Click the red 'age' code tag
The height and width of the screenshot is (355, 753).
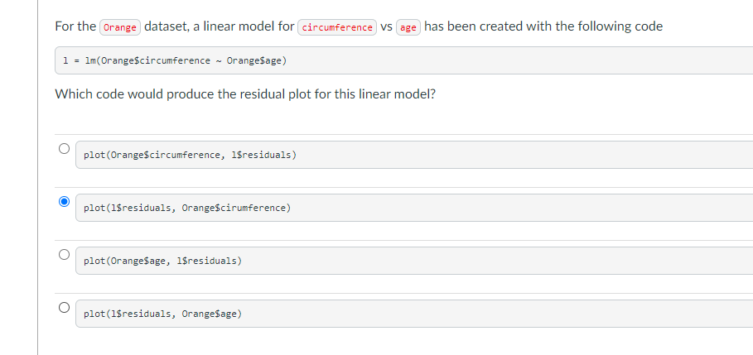408,27
